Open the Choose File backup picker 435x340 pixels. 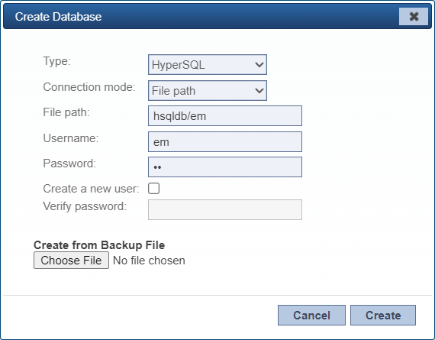pyautogui.click(x=71, y=261)
